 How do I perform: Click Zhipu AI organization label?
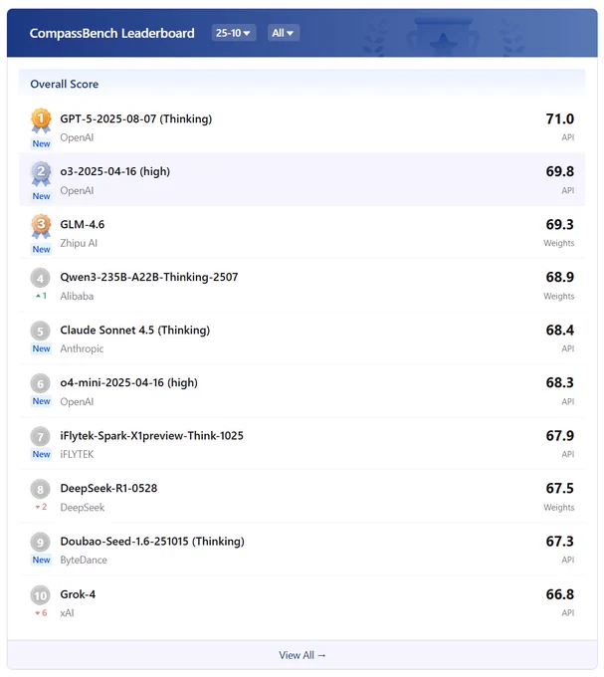pyautogui.click(x=79, y=243)
